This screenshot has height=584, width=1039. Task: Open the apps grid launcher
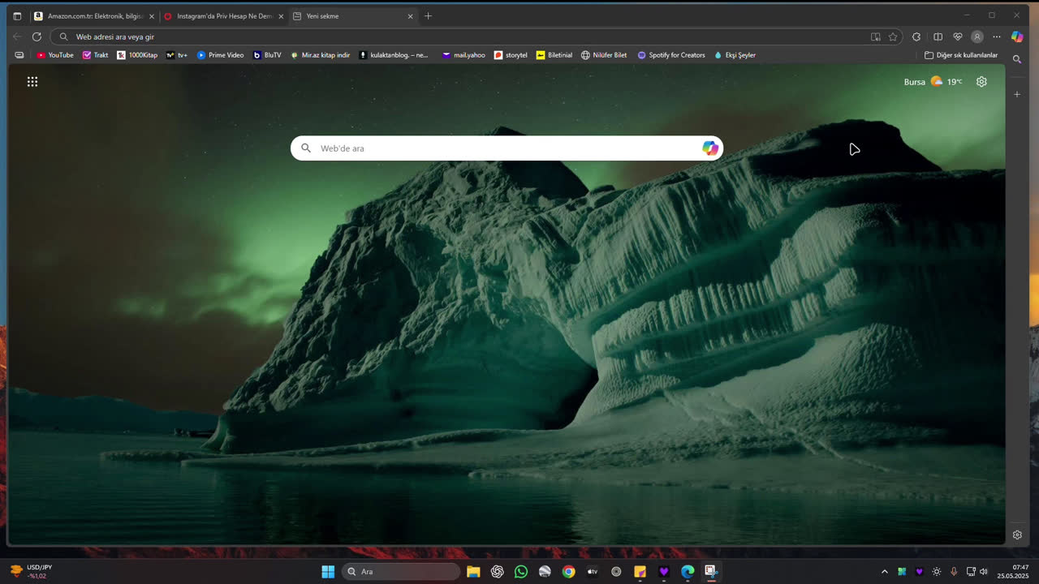click(x=32, y=82)
